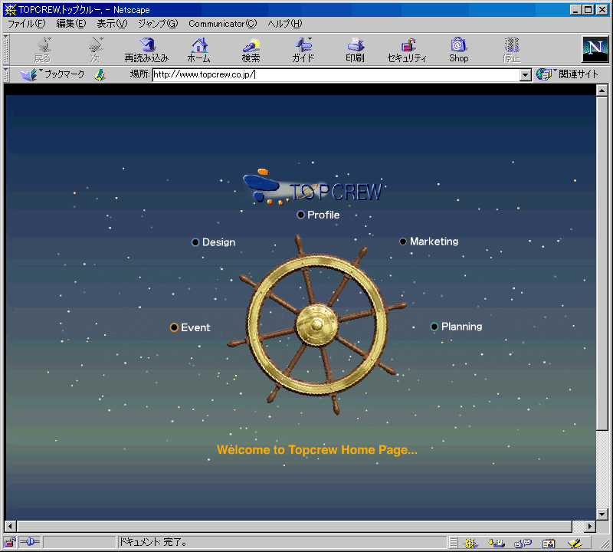Go back with the 戻る toolbar button
Screen dimensions: 613x552
pyautogui.click(x=43, y=50)
